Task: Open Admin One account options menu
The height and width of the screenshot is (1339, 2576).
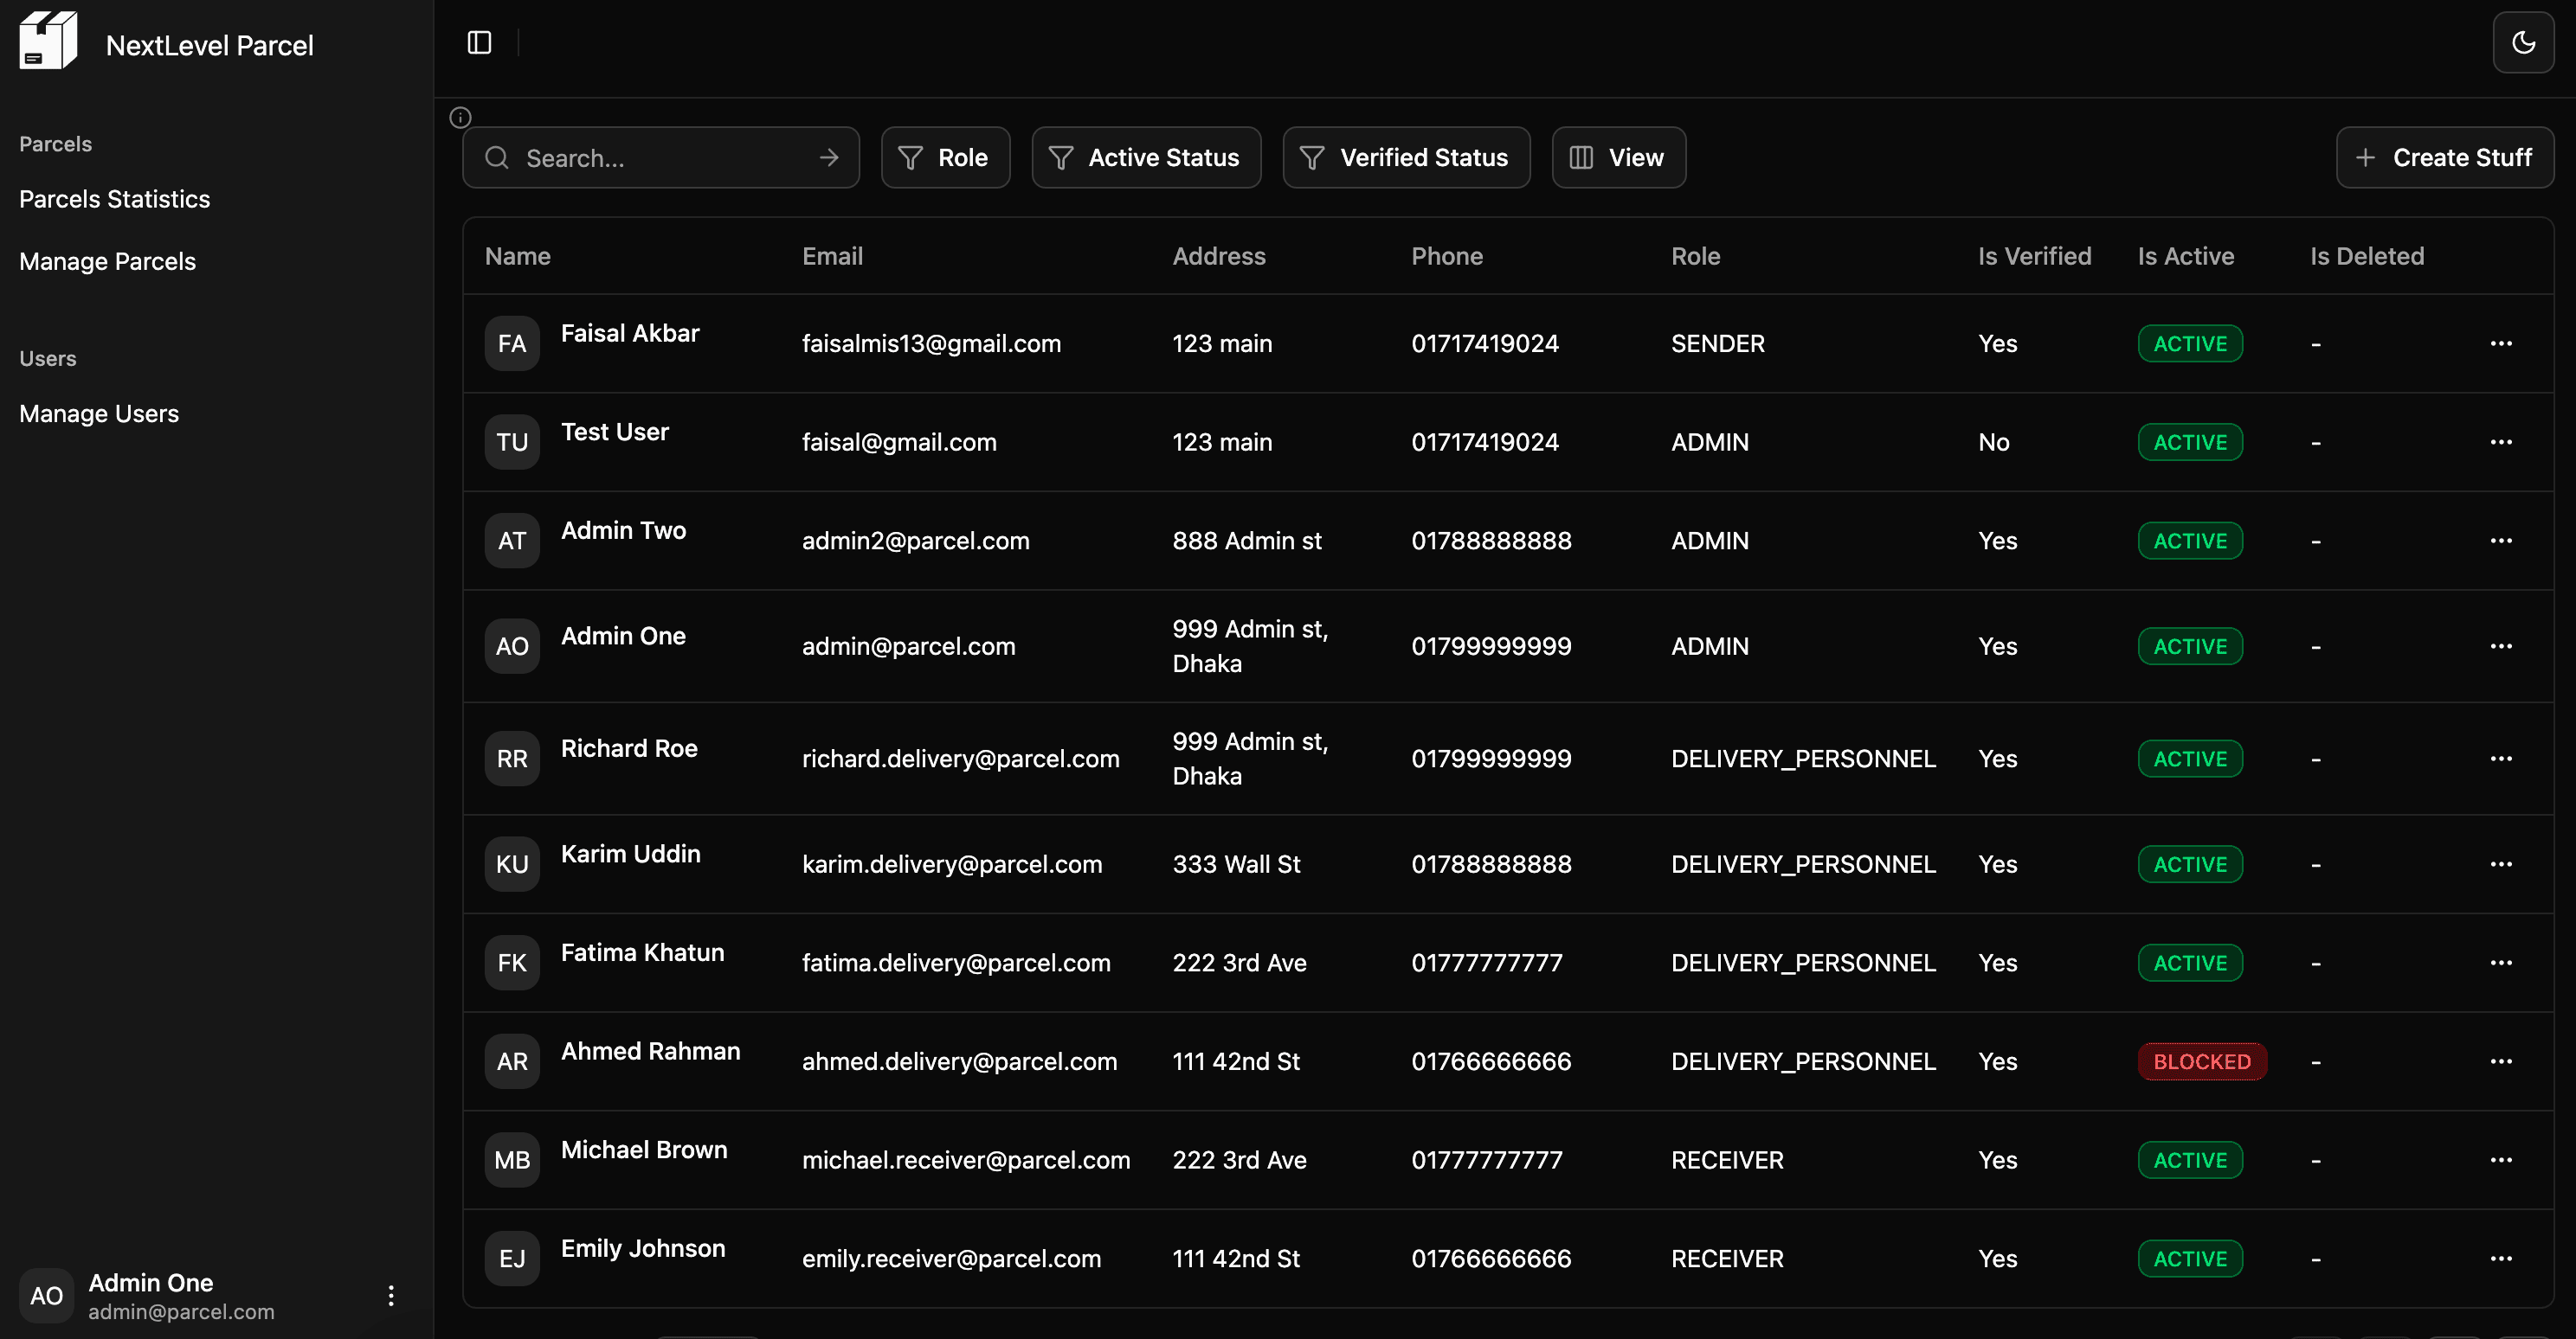Action: (391, 1296)
